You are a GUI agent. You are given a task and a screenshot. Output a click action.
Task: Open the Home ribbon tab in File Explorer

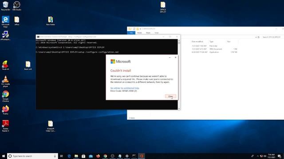pos(139,33)
